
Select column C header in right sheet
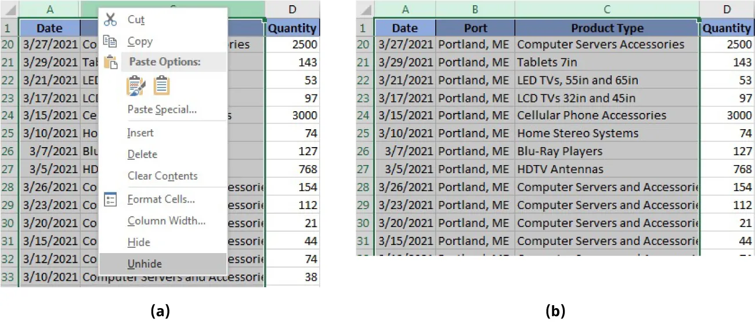(606, 9)
